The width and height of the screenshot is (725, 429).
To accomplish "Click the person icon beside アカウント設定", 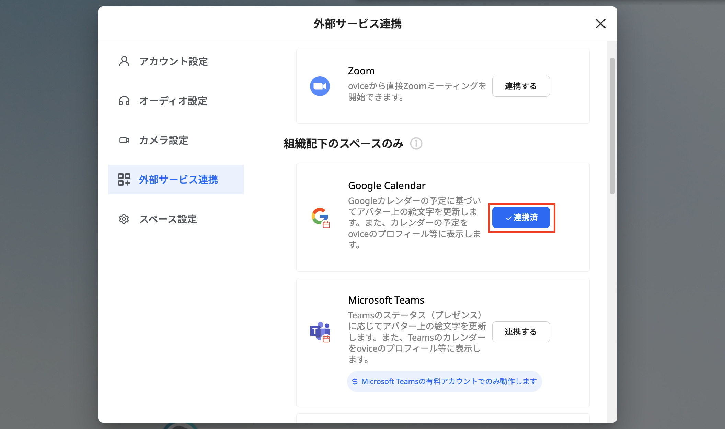I will (124, 61).
